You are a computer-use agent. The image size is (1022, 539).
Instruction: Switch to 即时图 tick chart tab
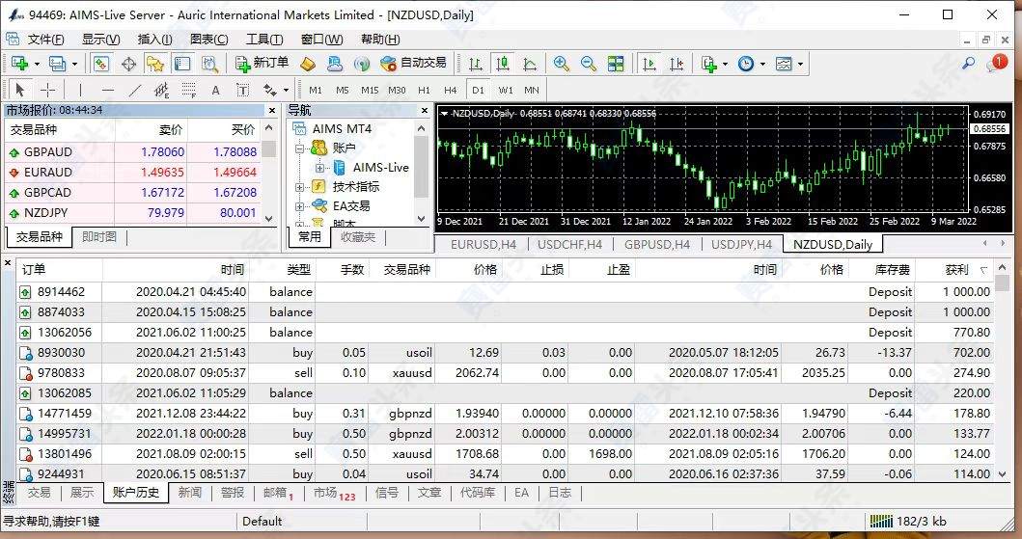click(99, 237)
